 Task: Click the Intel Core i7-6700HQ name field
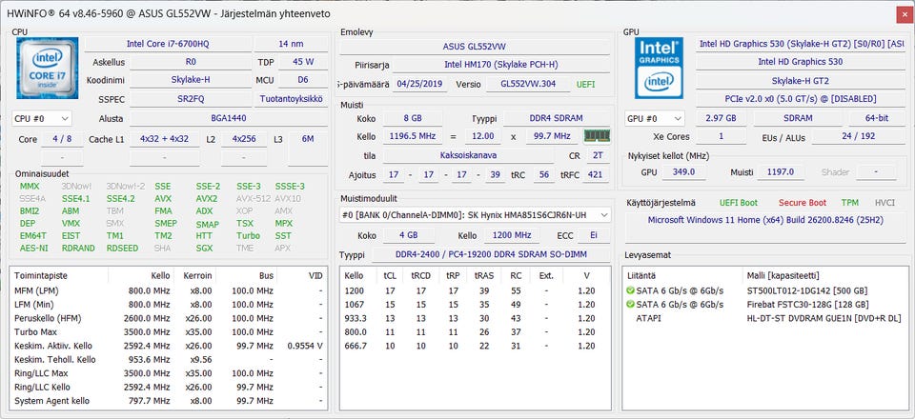(x=168, y=44)
